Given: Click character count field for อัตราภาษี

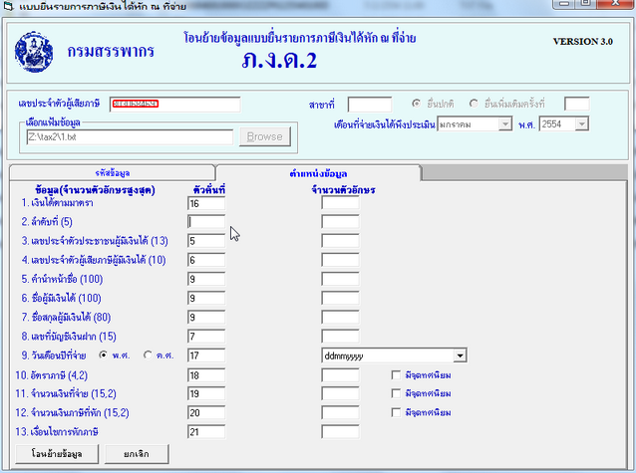Looking at the screenshot, I should coord(340,374).
